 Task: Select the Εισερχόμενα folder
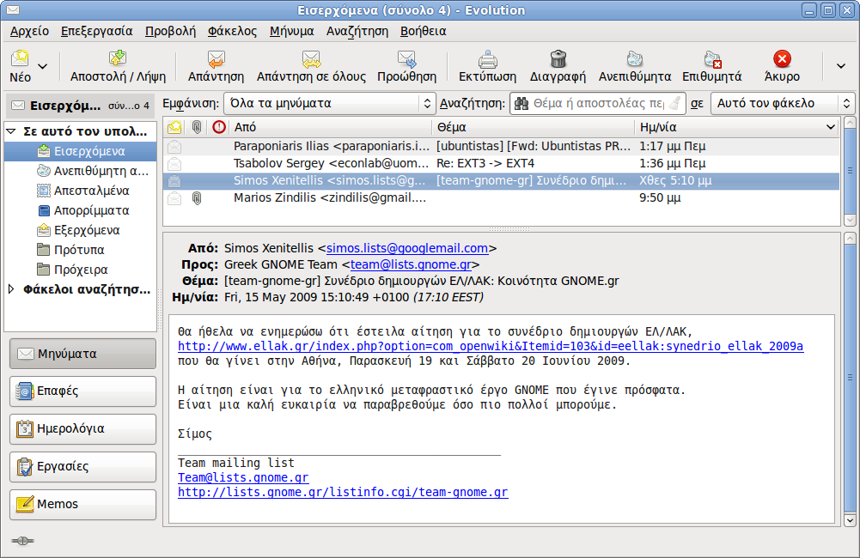tap(81, 151)
